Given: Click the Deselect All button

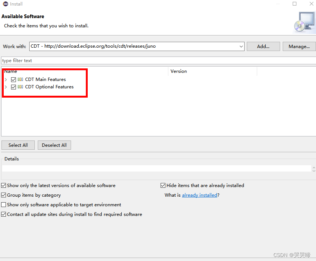Looking at the screenshot, I should (54, 145).
